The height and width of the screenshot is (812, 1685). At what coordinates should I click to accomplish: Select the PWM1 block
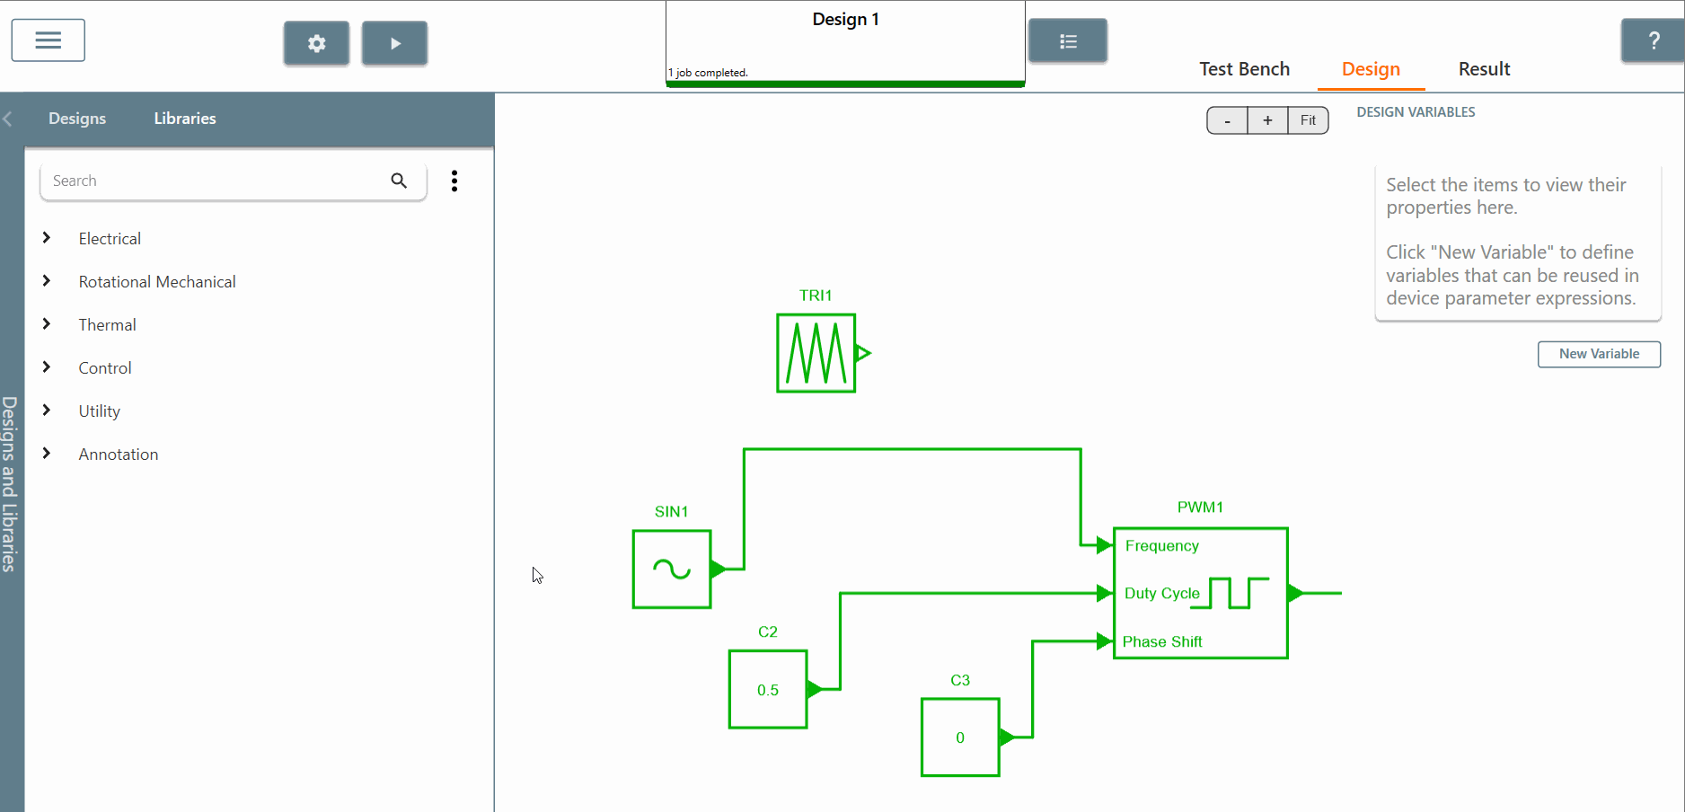coord(1200,593)
